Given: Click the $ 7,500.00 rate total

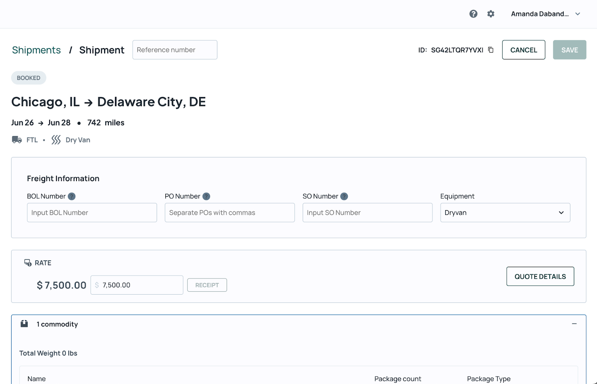Looking at the screenshot, I should click(62, 285).
